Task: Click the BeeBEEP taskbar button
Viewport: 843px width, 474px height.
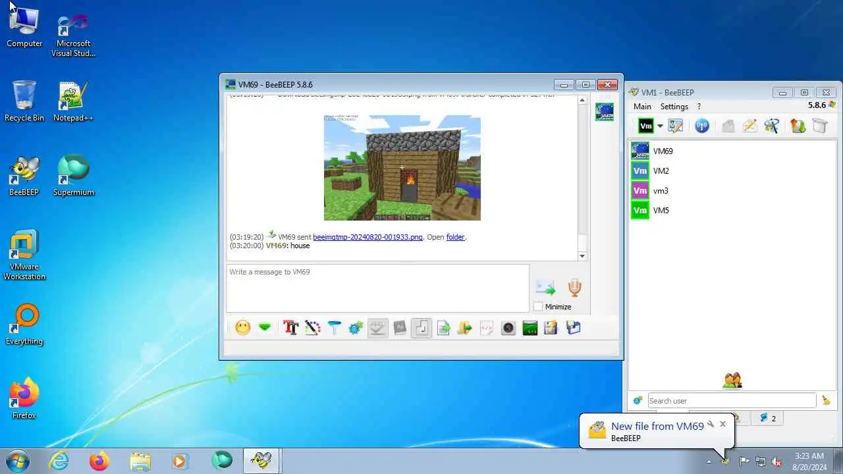Action: pos(261,461)
